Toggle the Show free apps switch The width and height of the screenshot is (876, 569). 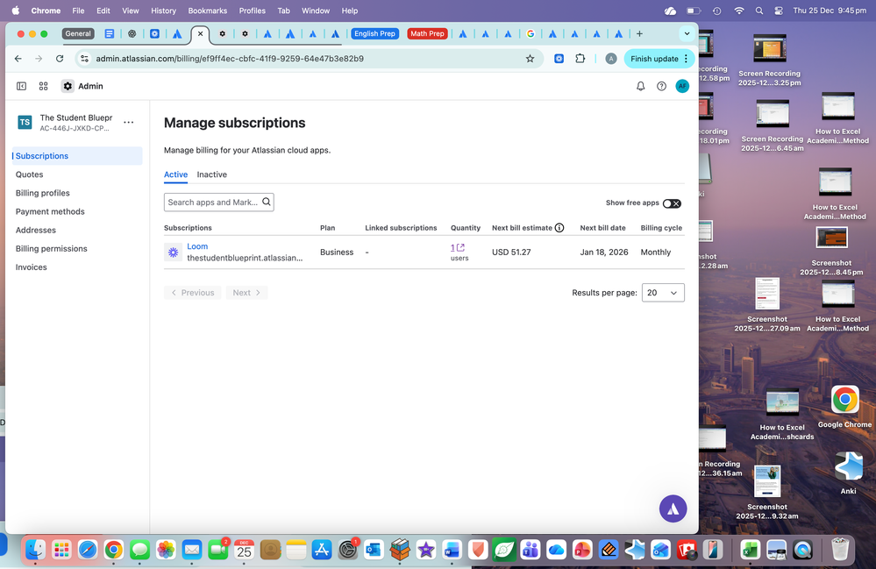(x=672, y=203)
